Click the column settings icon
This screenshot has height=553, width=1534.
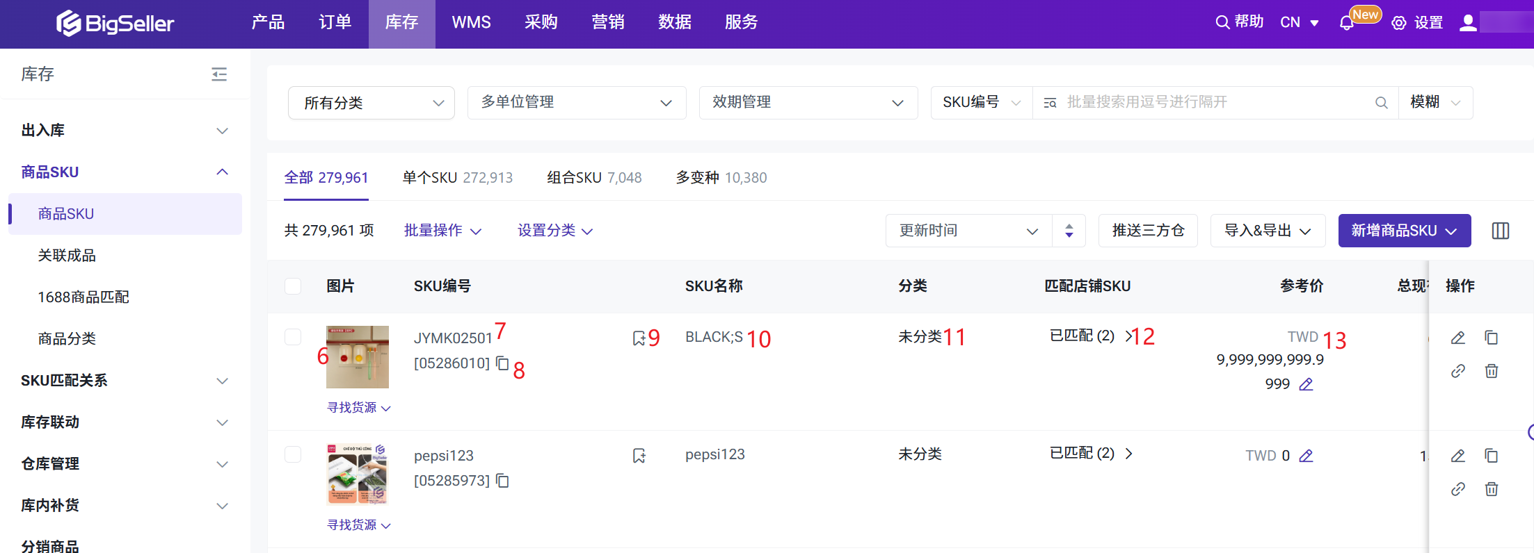point(1501,231)
